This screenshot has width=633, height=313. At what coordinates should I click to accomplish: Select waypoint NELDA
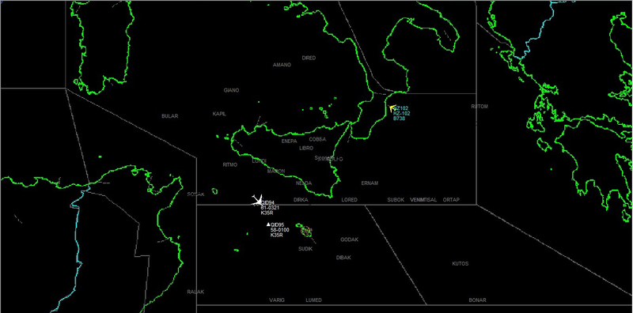click(x=304, y=183)
